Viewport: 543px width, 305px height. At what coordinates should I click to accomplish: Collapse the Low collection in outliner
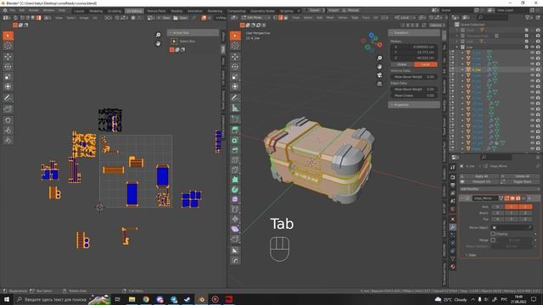point(456,47)
